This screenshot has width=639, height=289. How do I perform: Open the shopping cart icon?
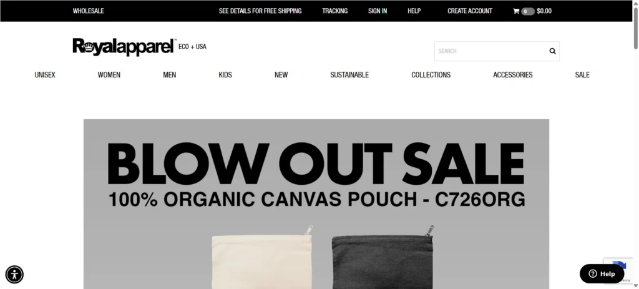[516, 11]
